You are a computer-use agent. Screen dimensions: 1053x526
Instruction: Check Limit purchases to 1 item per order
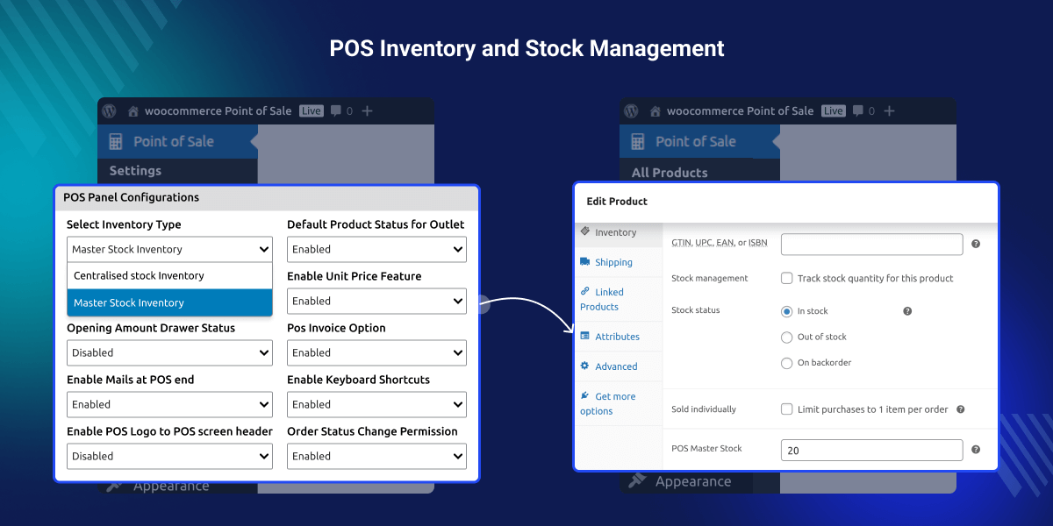pyautogui.click(x=787, y=409)
